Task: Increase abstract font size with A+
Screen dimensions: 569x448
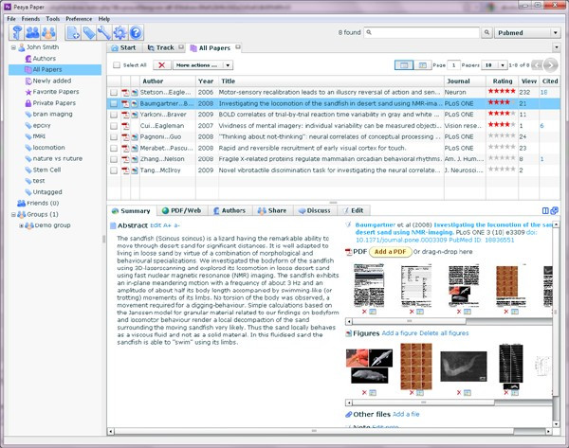Action: tap(167, 225)
